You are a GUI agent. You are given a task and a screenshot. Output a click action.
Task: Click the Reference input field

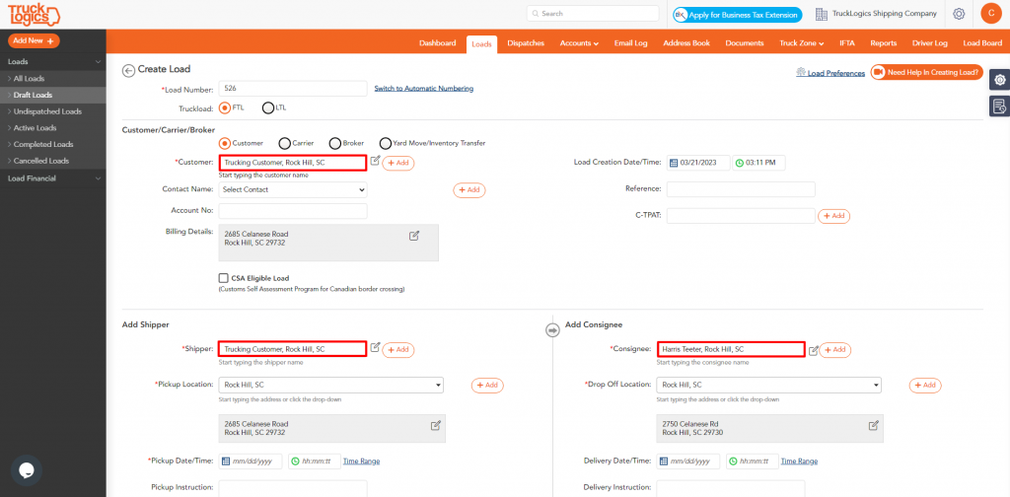click(741, 189)
